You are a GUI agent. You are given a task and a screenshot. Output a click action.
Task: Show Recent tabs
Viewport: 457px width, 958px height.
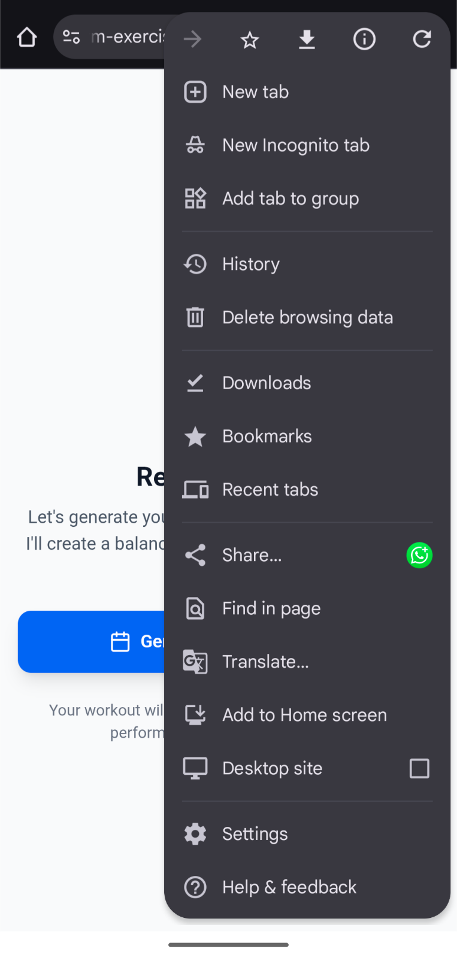(x=270, y=489)
